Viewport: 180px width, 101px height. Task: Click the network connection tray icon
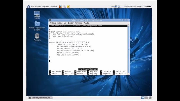click(116, 6)
